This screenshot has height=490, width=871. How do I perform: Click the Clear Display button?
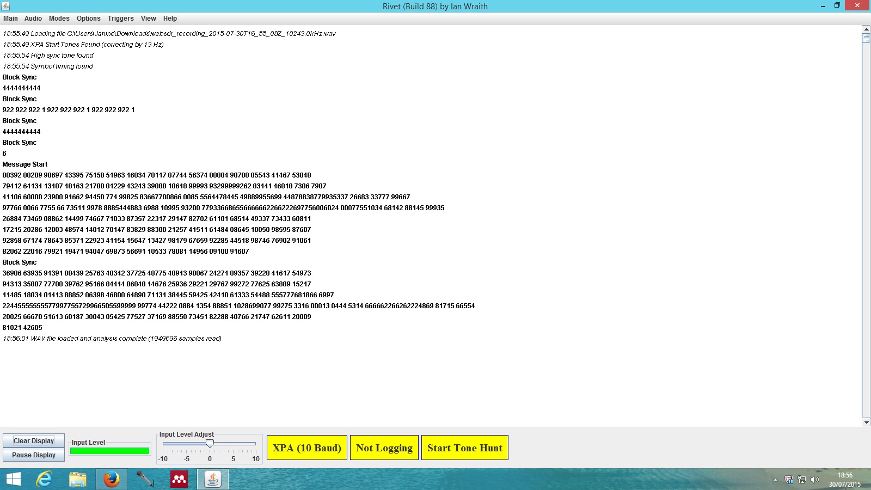click(34, 441)
